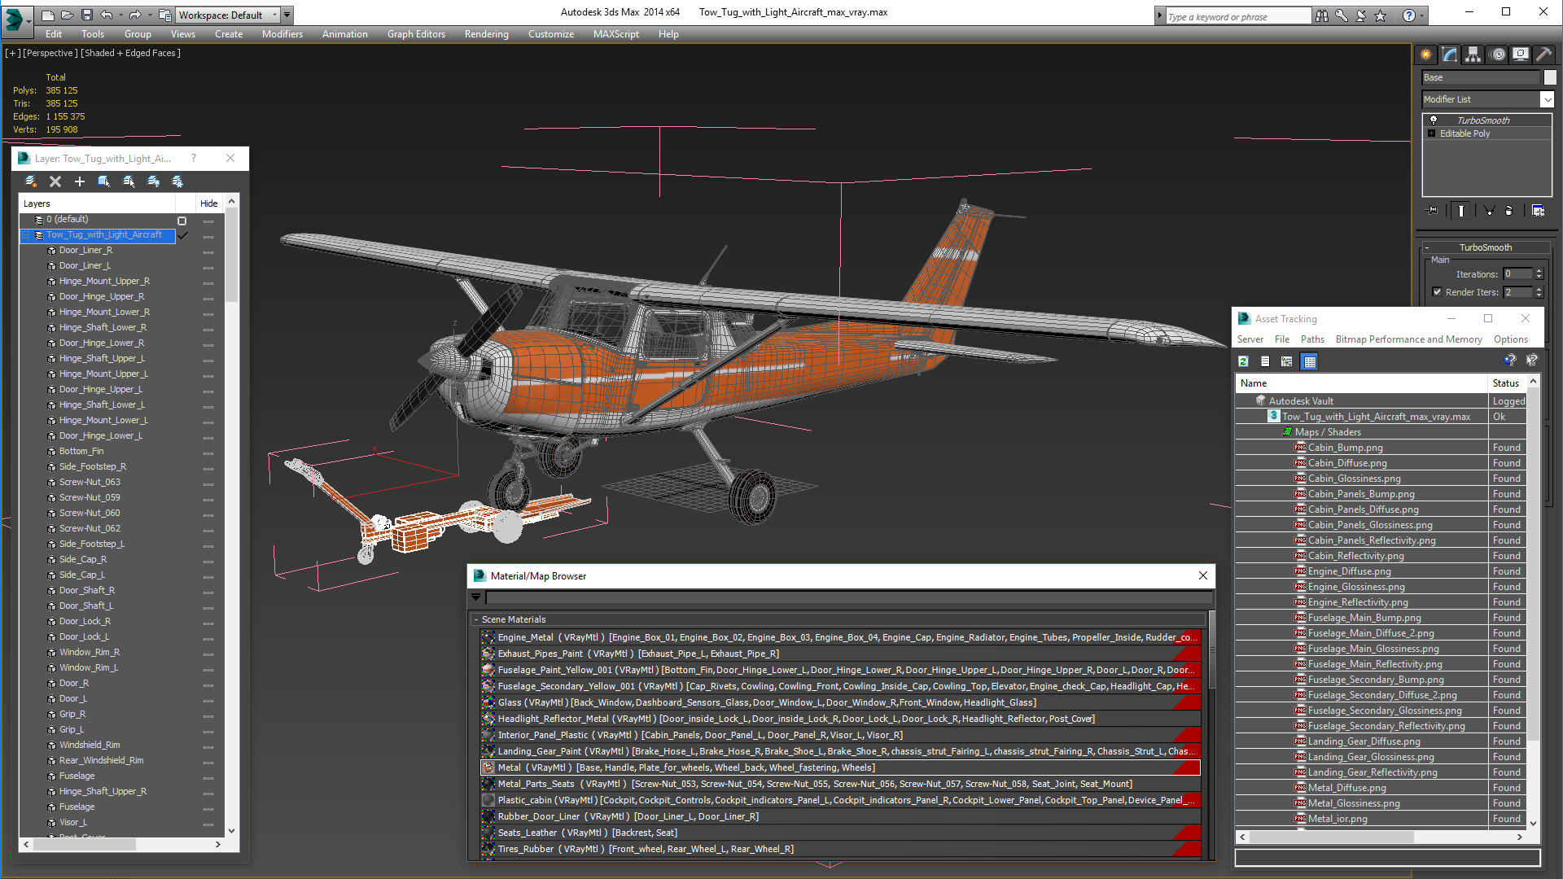Collapse Tow_Tug_with_Light_Aircraft layer tree

click(x=26, y=235)
